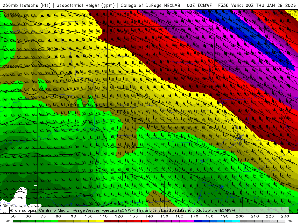Click the 'F336 Valid: 00Z THU JAN 29 2026' text
298x223 pixels.
pos(257,5)
